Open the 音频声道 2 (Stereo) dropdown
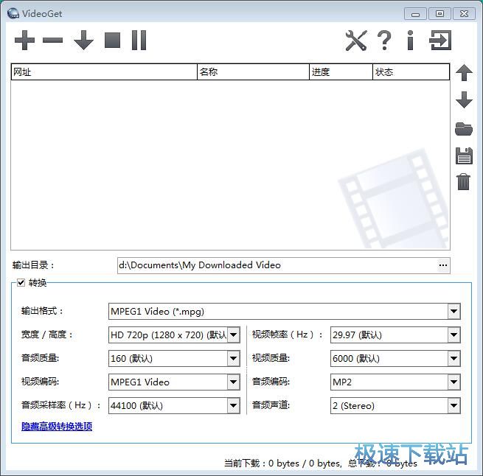Screen dimensions: 483x476 tap(395, 405)
